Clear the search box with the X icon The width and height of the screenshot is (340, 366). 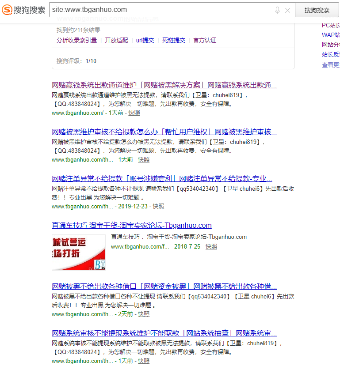point(288,10)
